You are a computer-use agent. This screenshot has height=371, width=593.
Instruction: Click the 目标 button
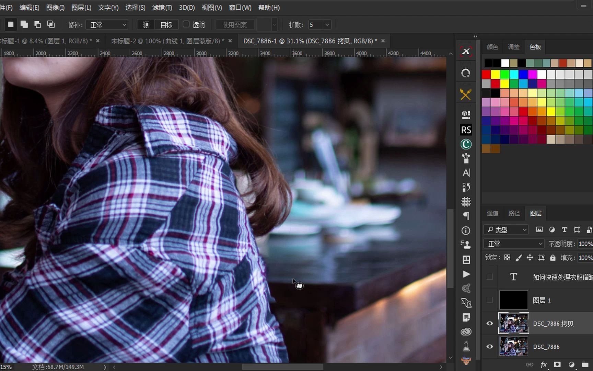click(166, 25)
